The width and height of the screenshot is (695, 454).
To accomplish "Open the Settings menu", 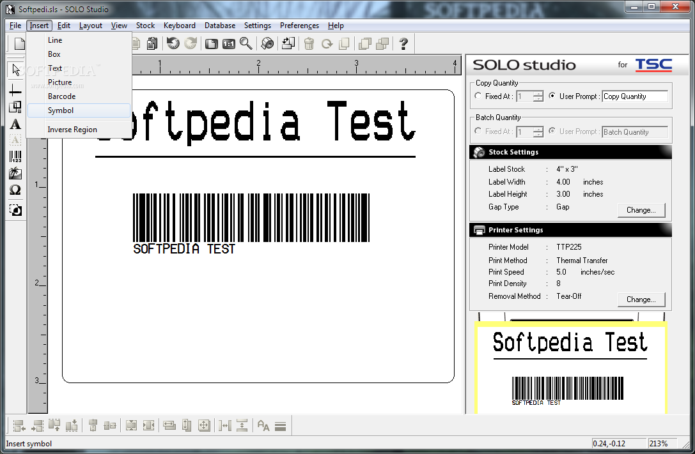I will [258, 26].
